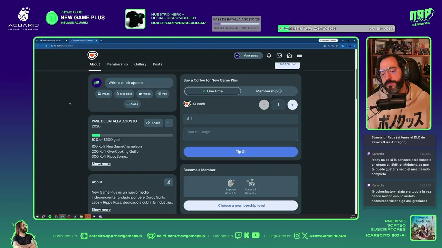Image resolution: width=442 pixels, height=248 pixels.
Task: Create a Poll
Action: click(162, 94)
